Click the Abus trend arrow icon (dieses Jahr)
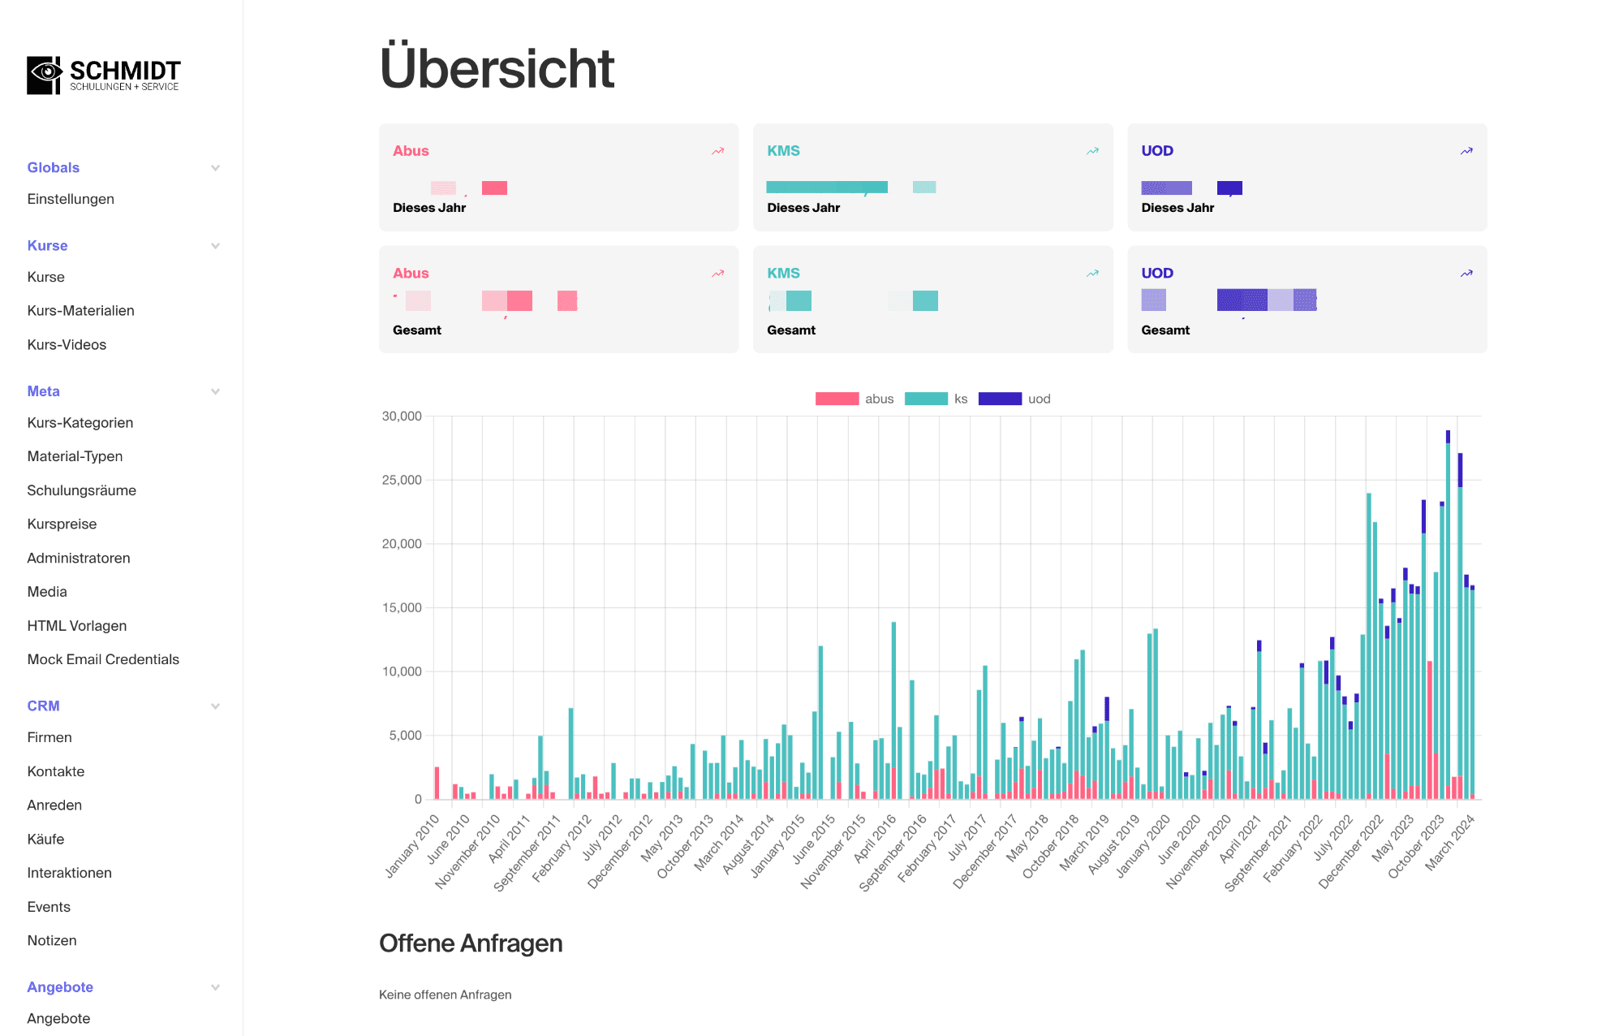This screenshot has height=1036, width=1623. pos(717,152)
